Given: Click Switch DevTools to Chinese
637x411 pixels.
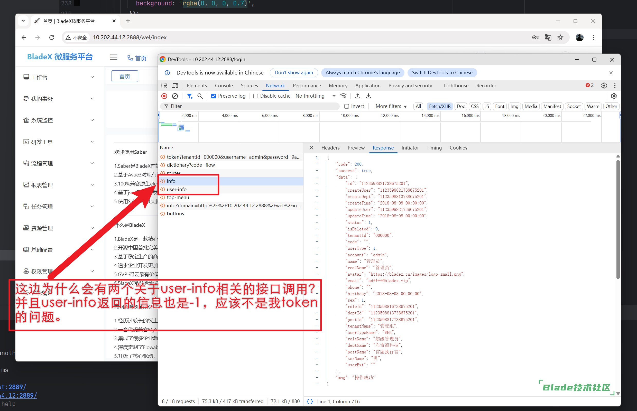Looking at the screenshot, I should tap(442, 73).
